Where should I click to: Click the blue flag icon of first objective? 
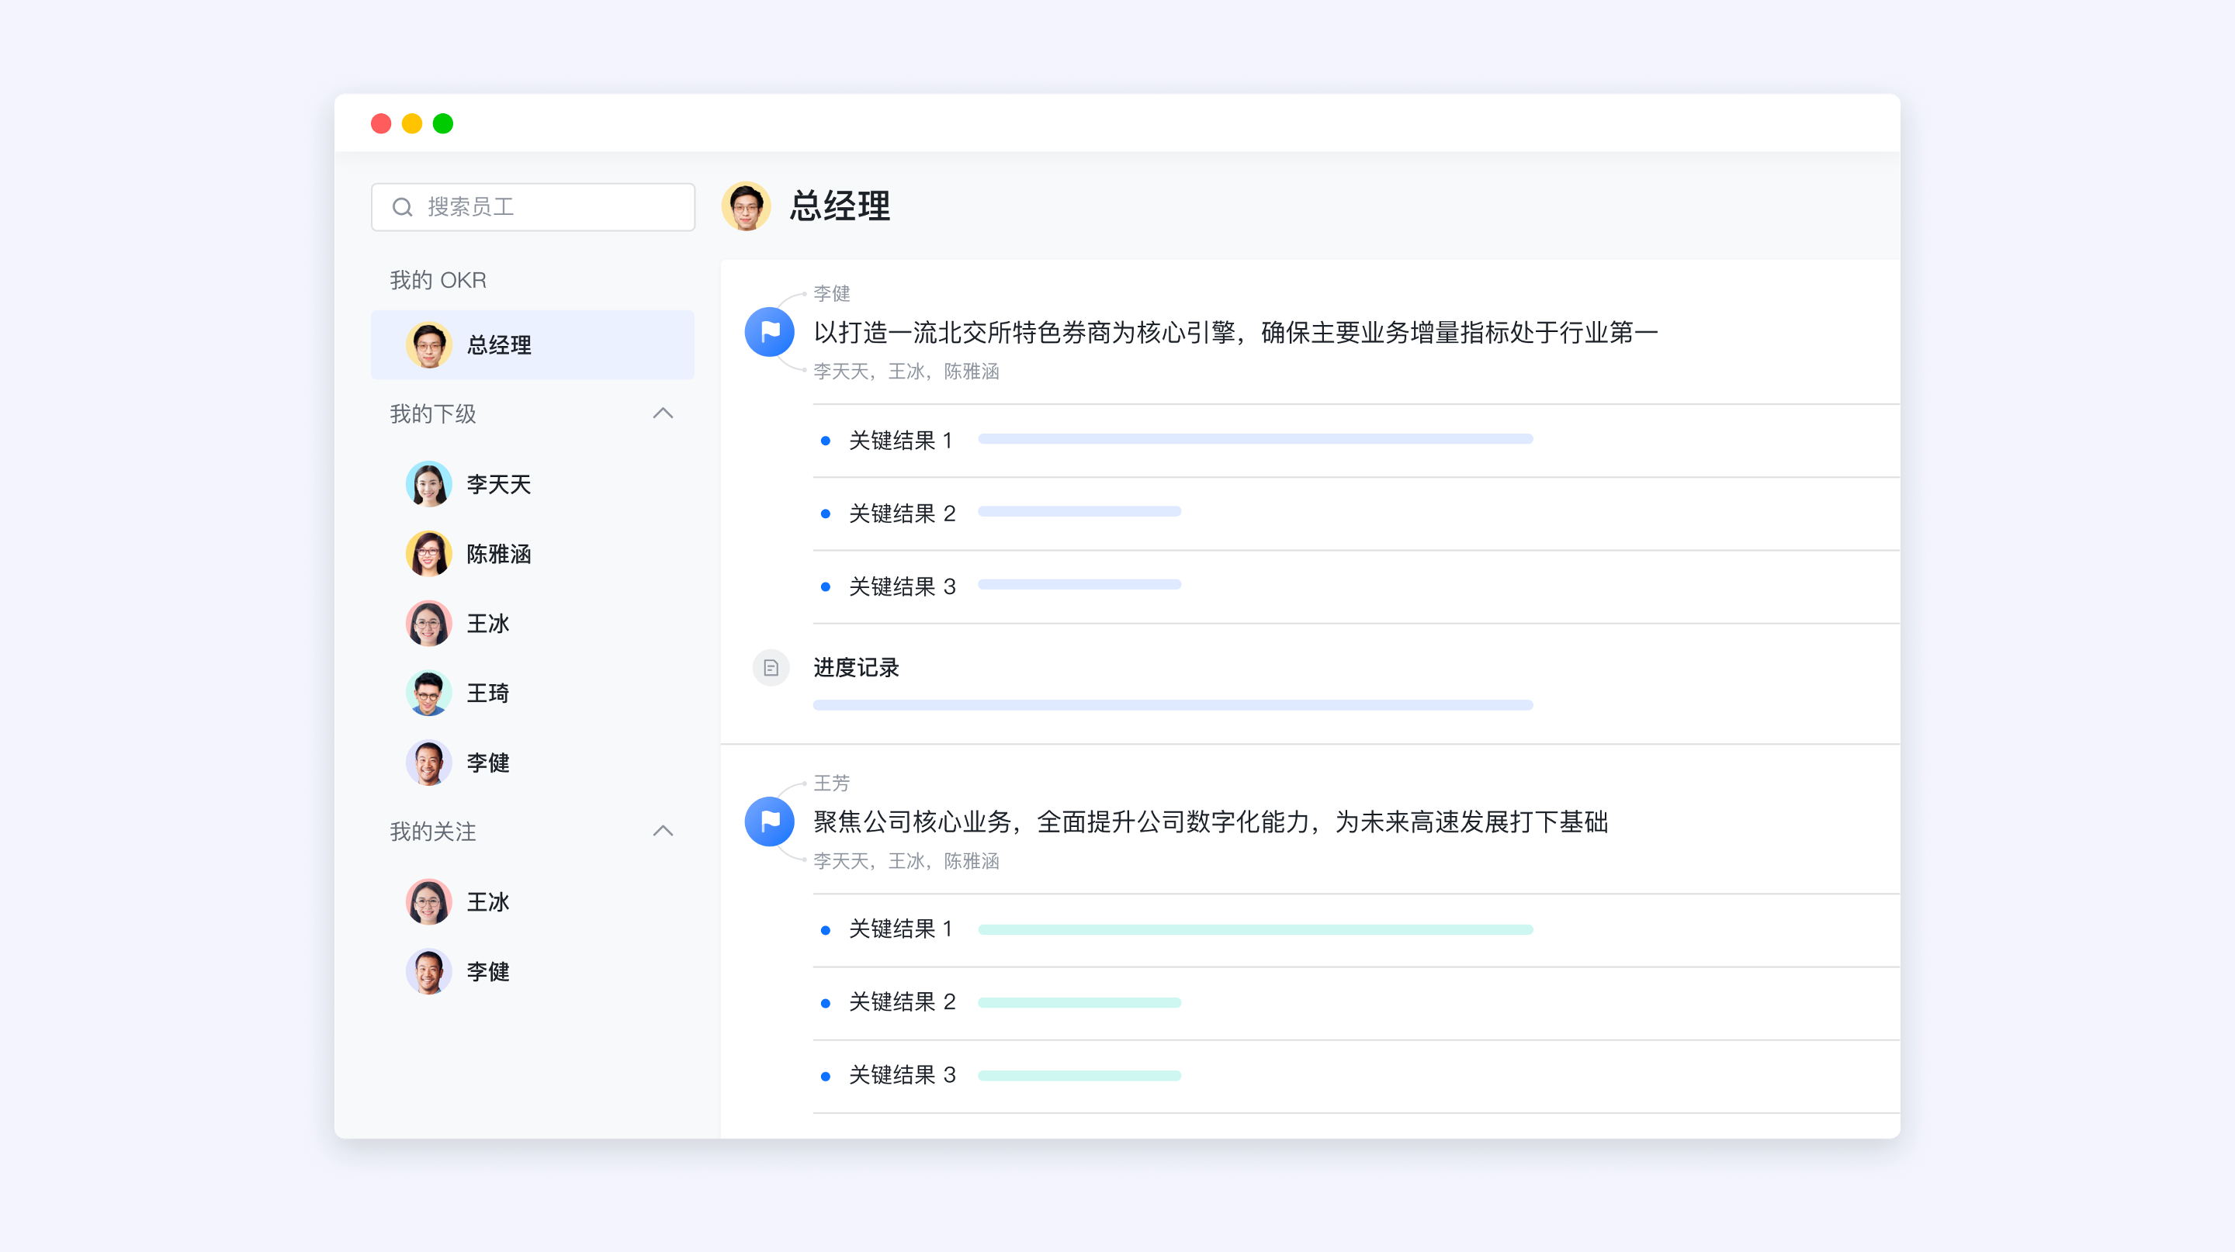[770, 332]
